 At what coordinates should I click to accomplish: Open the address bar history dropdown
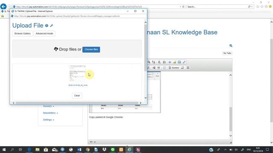point(180,7)
